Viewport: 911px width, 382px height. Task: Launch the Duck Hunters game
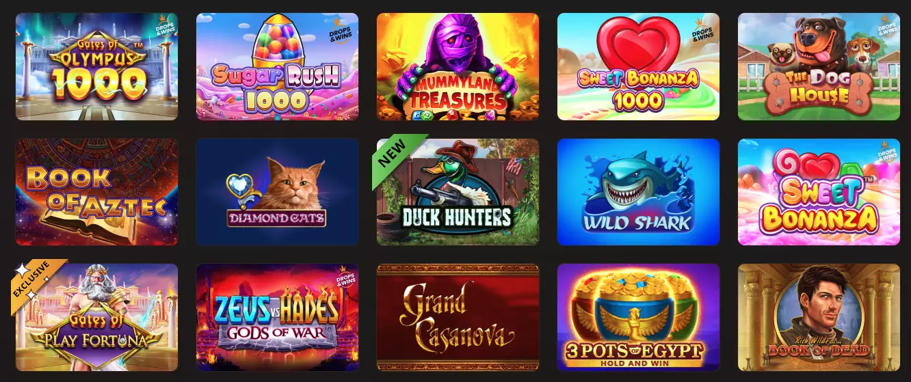click(x=458, y=192)
